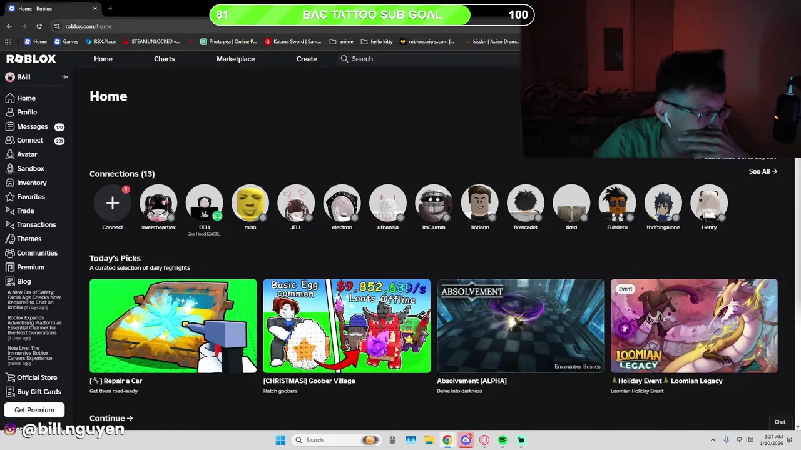Open Sandbox in the sidebar
This screenshot has height=450, width=801.
tap(25, 169)
